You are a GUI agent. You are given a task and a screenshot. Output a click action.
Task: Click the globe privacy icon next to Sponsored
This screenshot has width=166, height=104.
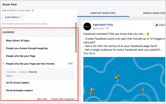[x=107, y=28]
